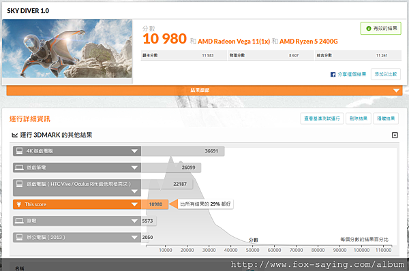Click the better than 29% tooltip
This screenshot has height=271, width=409.
[206, 204]
